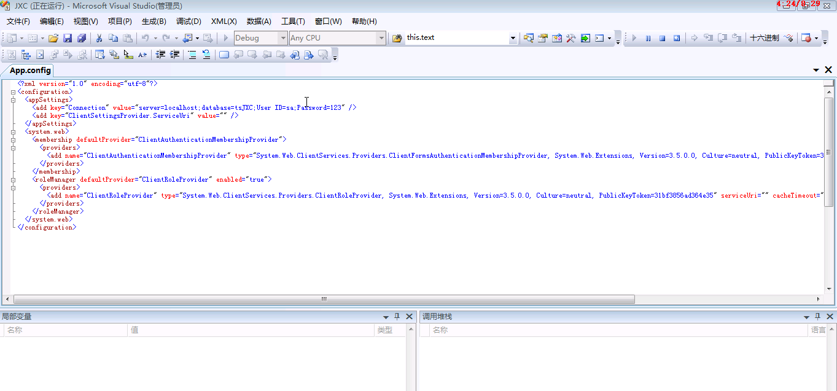Click the horizontal scrollbar of the editor

(x=324, y=300)
